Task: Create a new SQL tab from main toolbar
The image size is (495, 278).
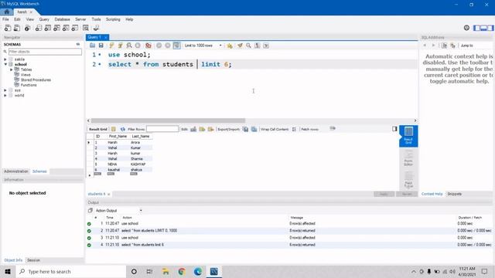Action: [8, 28]
